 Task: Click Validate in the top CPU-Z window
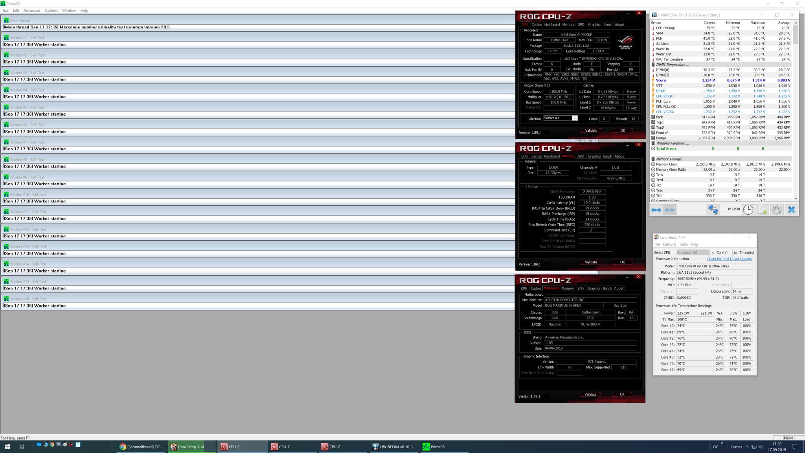click(x=591, y=130)
